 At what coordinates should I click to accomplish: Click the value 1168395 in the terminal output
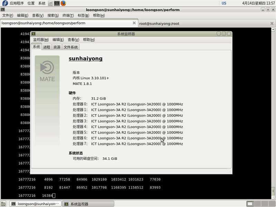[118, 187]
